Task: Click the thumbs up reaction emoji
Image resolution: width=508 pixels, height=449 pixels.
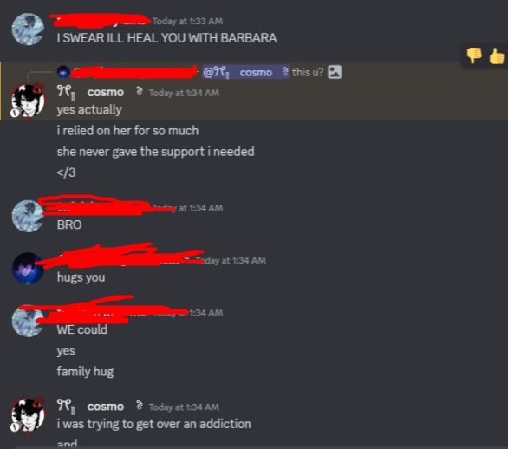Action: pyautogui.click(x=496, y=55)
